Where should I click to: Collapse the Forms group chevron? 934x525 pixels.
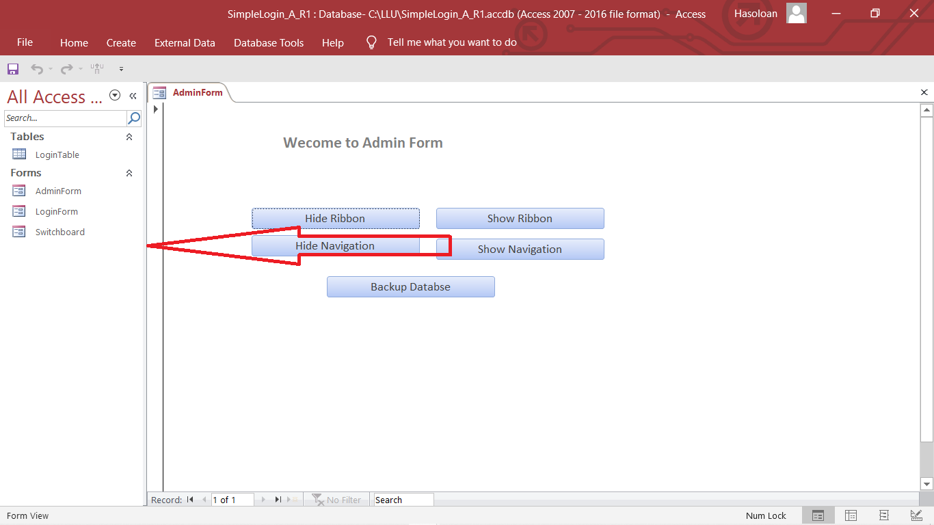click(x=129, y=173)
